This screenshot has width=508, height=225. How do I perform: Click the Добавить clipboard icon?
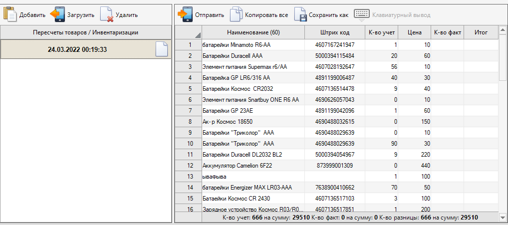10,14
